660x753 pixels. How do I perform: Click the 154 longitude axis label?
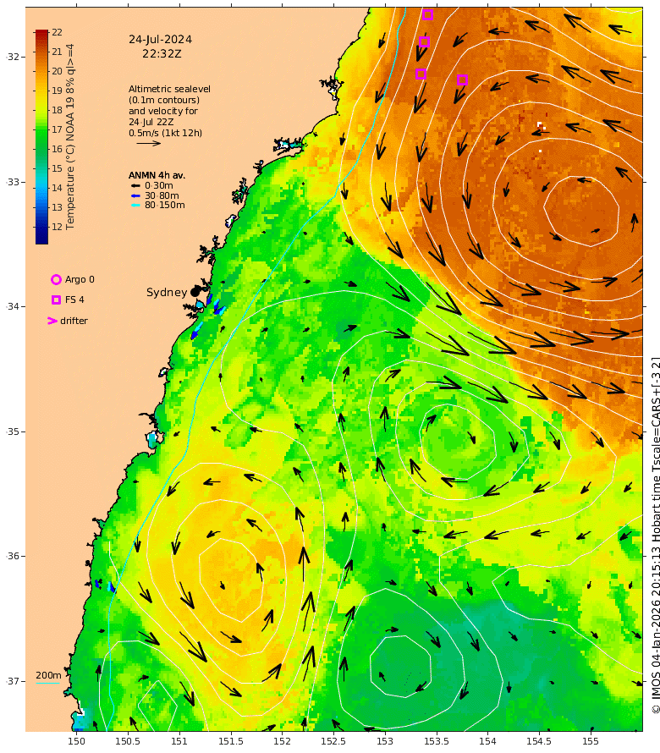(487, 741)
